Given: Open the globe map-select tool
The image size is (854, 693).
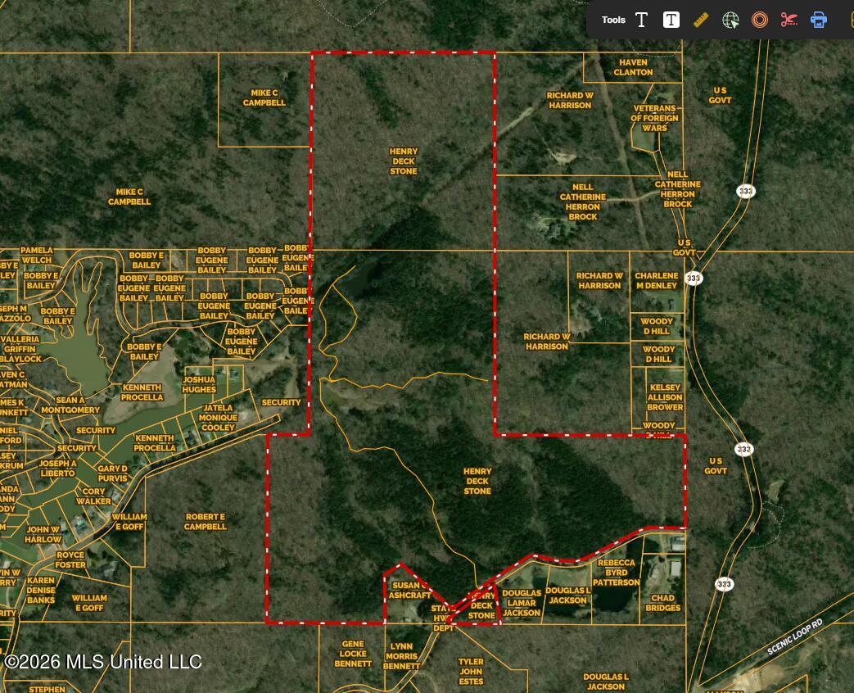Looking at the screenshot, I should [730, 20].
